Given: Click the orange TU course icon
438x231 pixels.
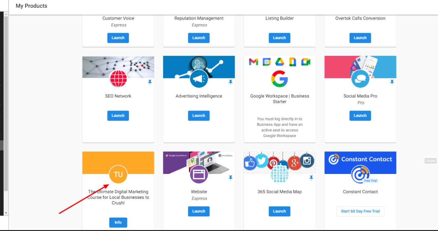Looking at the screenshot, I should 118,174.
